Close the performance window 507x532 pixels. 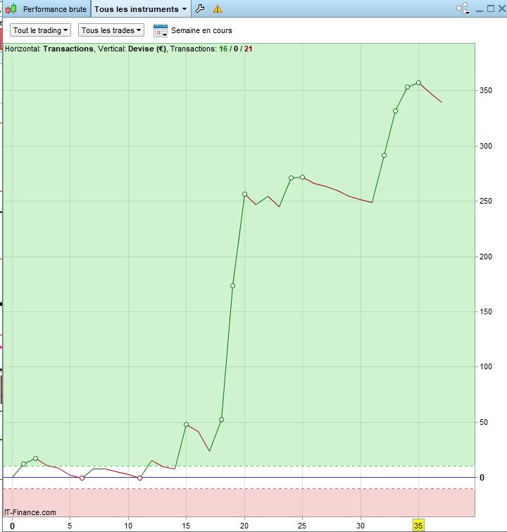[x=502, y=8]
